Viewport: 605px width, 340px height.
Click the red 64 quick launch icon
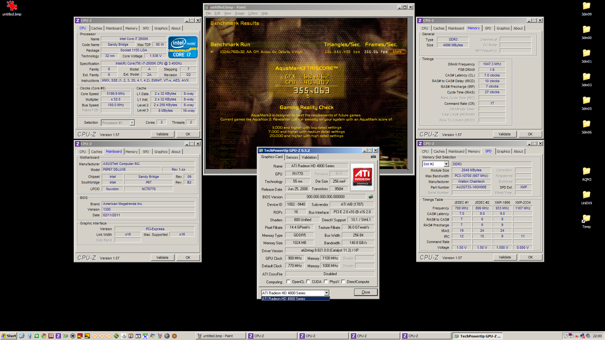(51, 336)
